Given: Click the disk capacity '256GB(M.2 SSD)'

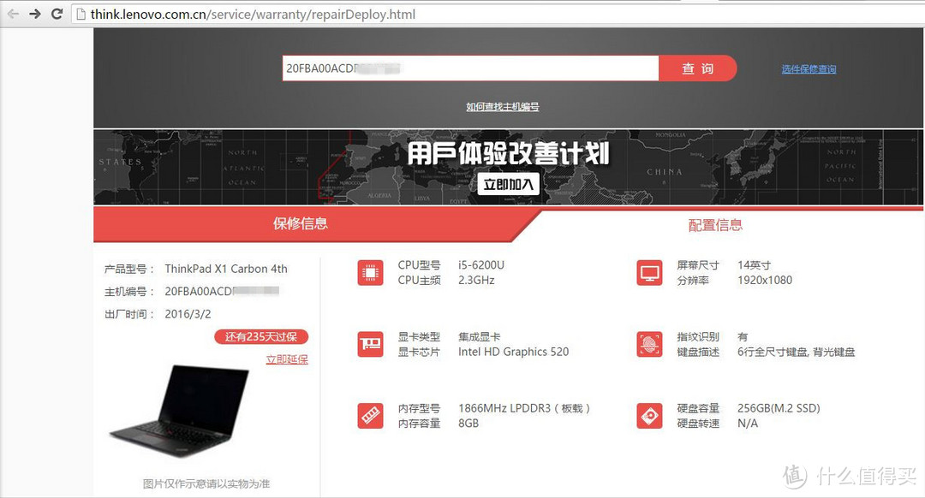Looking at the screenshot, I should (779, 408).
